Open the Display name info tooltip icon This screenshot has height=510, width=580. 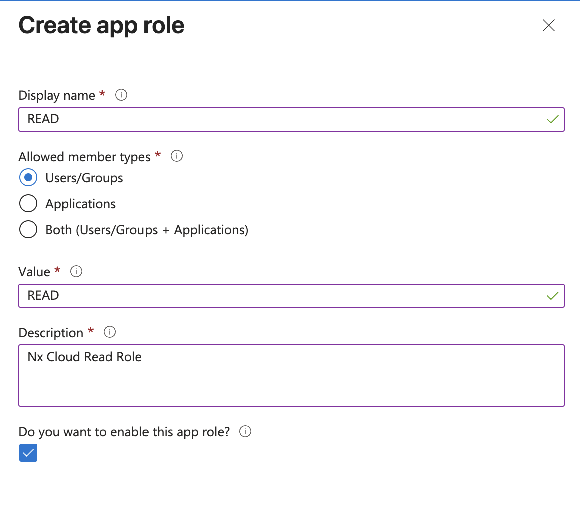121,95
